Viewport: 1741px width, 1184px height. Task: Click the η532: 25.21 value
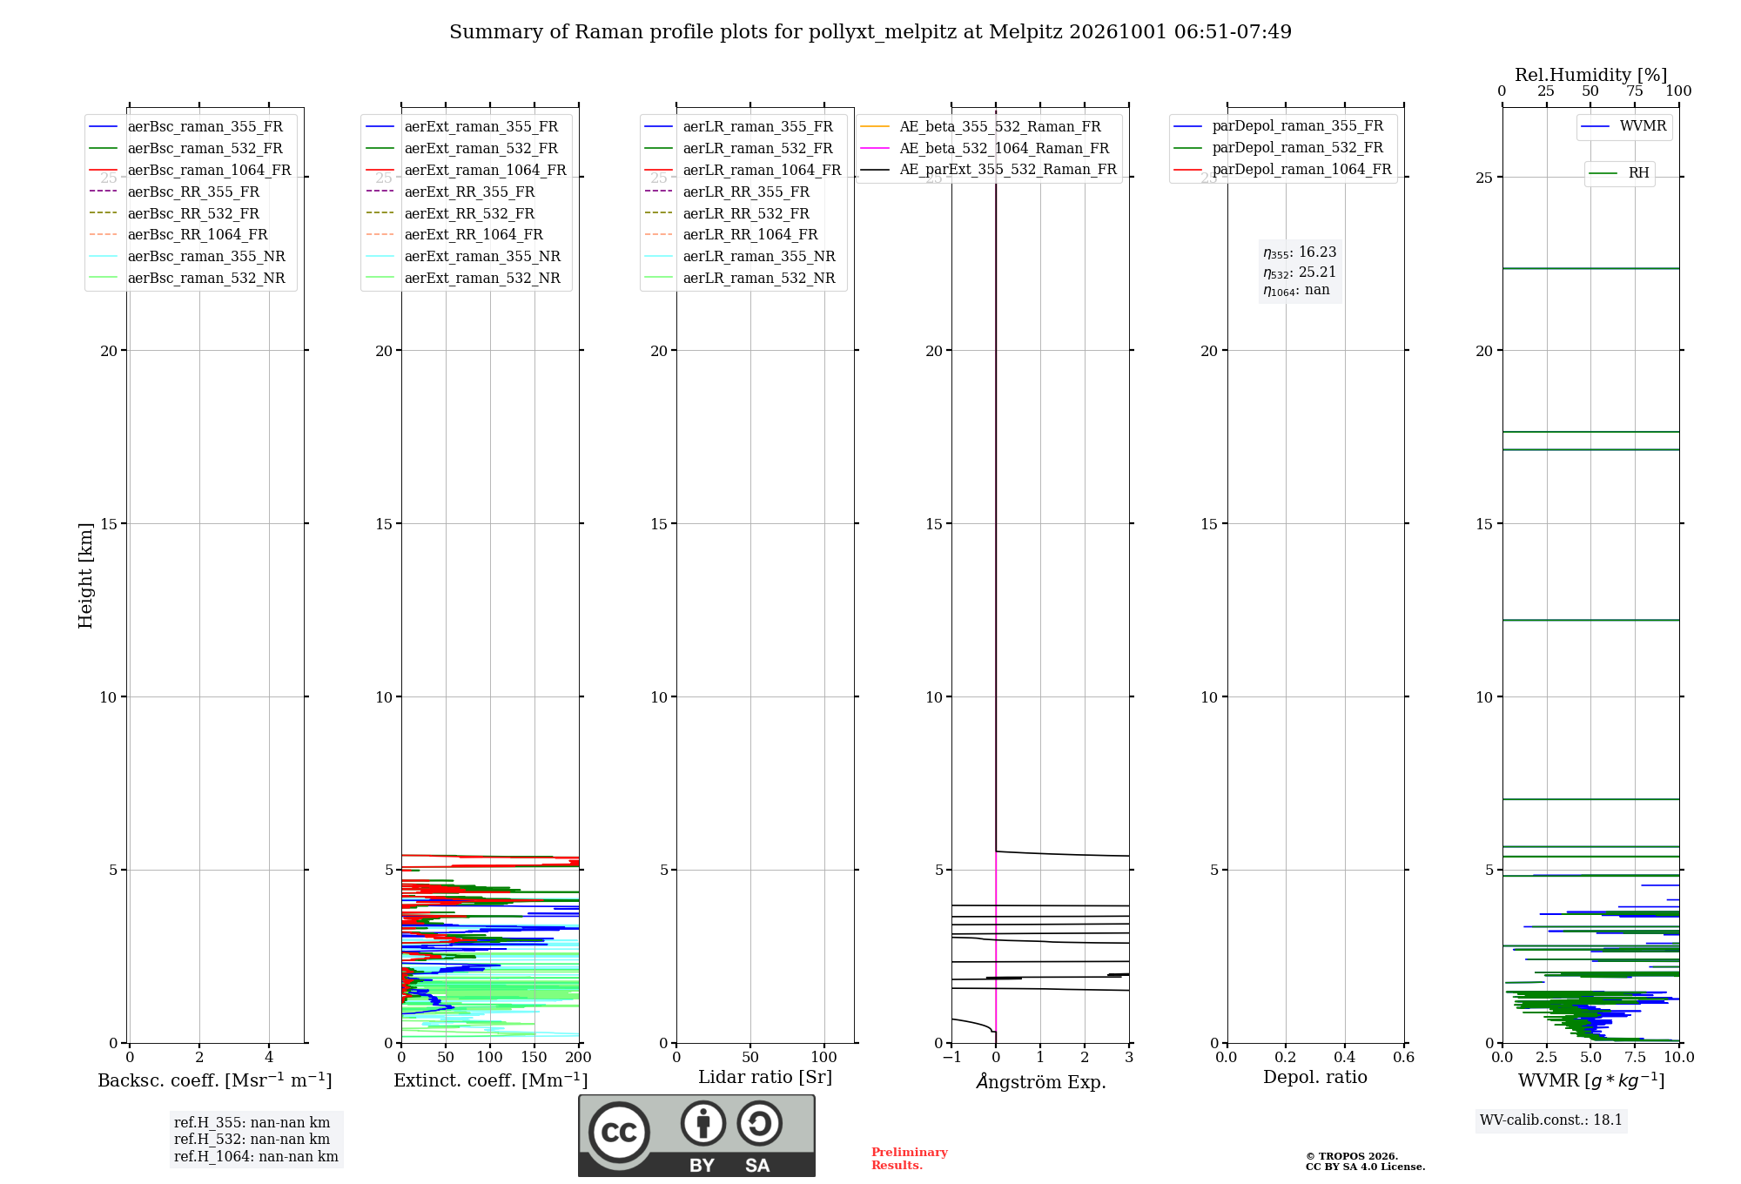(1300, 272)
